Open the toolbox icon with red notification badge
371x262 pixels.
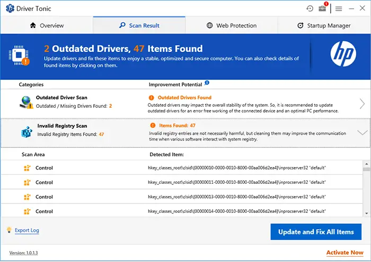click(323, 8)
